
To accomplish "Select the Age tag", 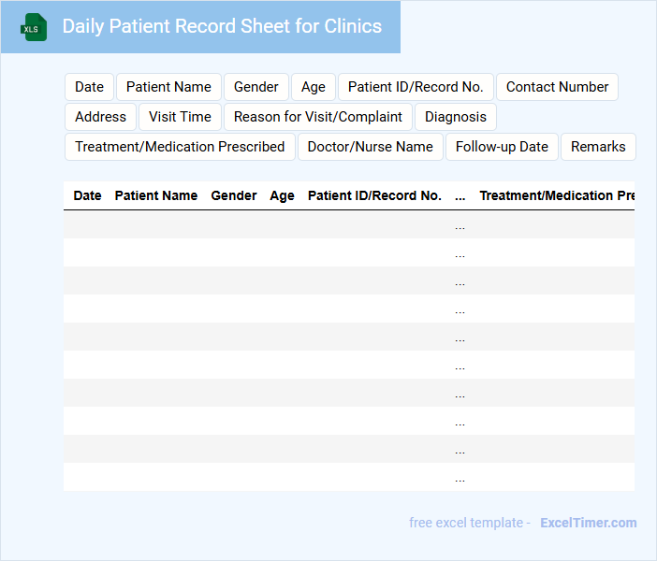I will coord(314,87).
